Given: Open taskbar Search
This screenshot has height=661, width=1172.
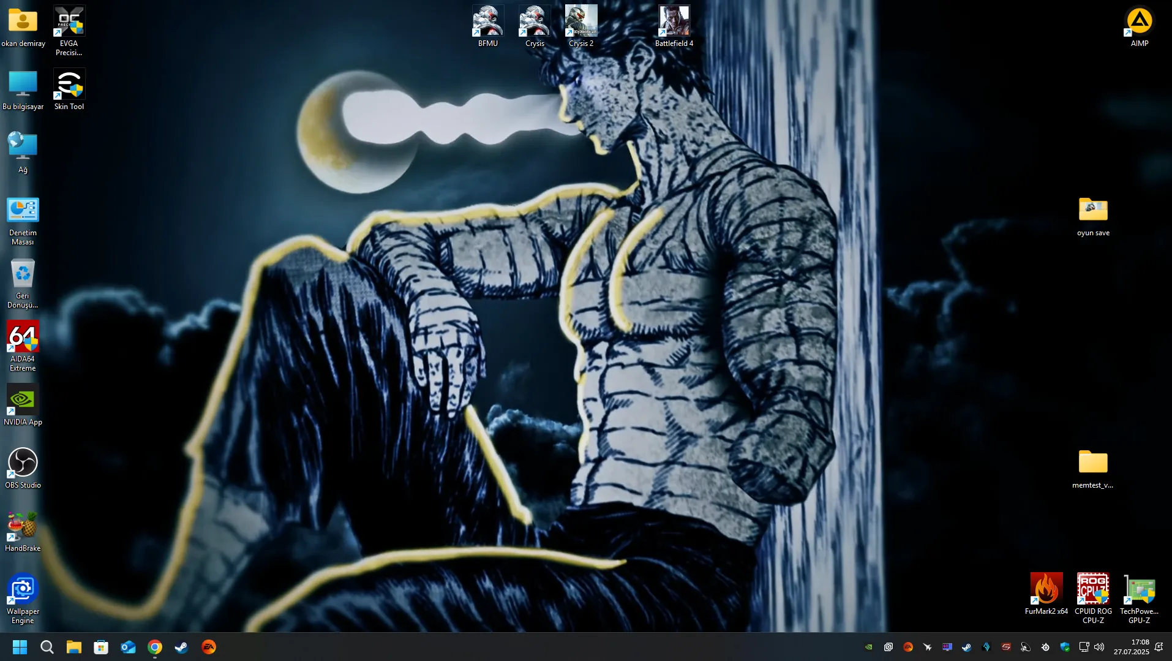Looking at the screenshot, I should click(x=47, y=647).
